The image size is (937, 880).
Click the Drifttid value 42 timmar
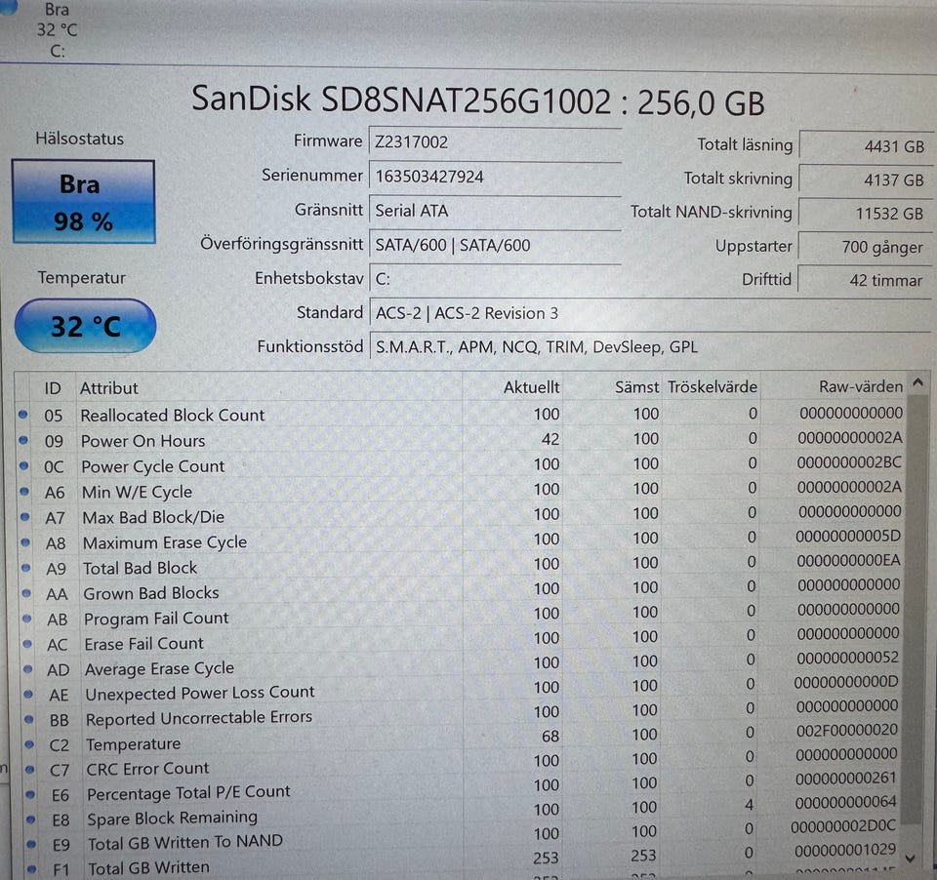tap(866, 280)
